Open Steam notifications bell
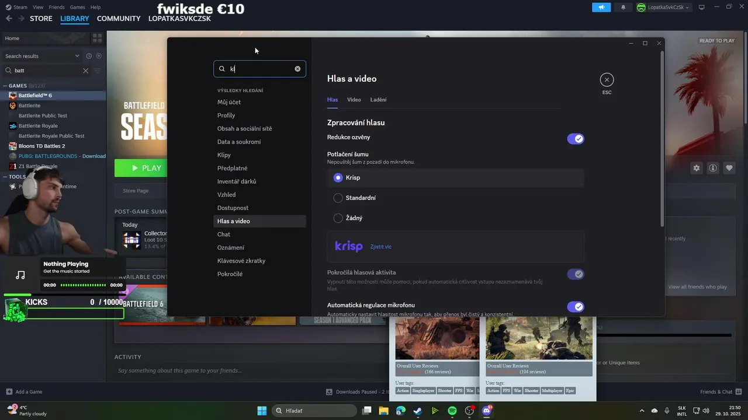Viewport: 748px width, 420px height. 623,7
